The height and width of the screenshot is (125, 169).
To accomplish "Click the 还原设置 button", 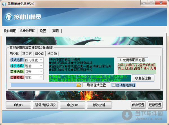I will point(155,105).
